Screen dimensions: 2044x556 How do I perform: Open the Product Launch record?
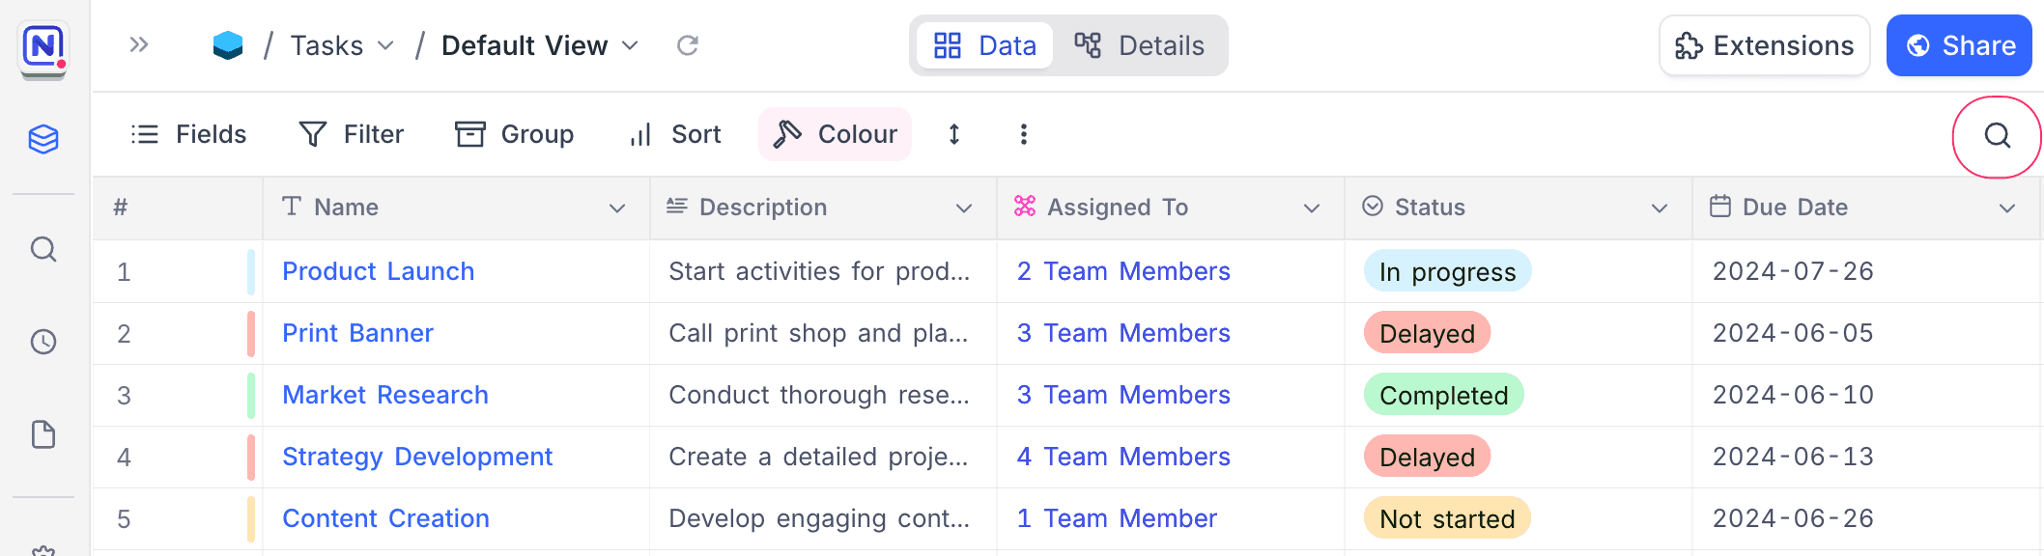378,271
